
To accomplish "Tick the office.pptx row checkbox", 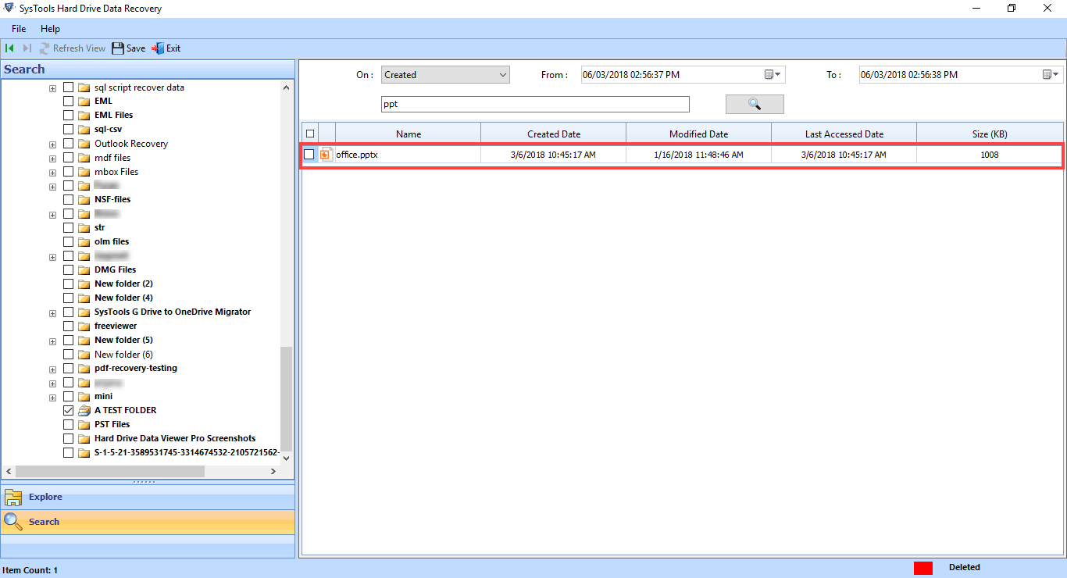I will tap(309, 155).
